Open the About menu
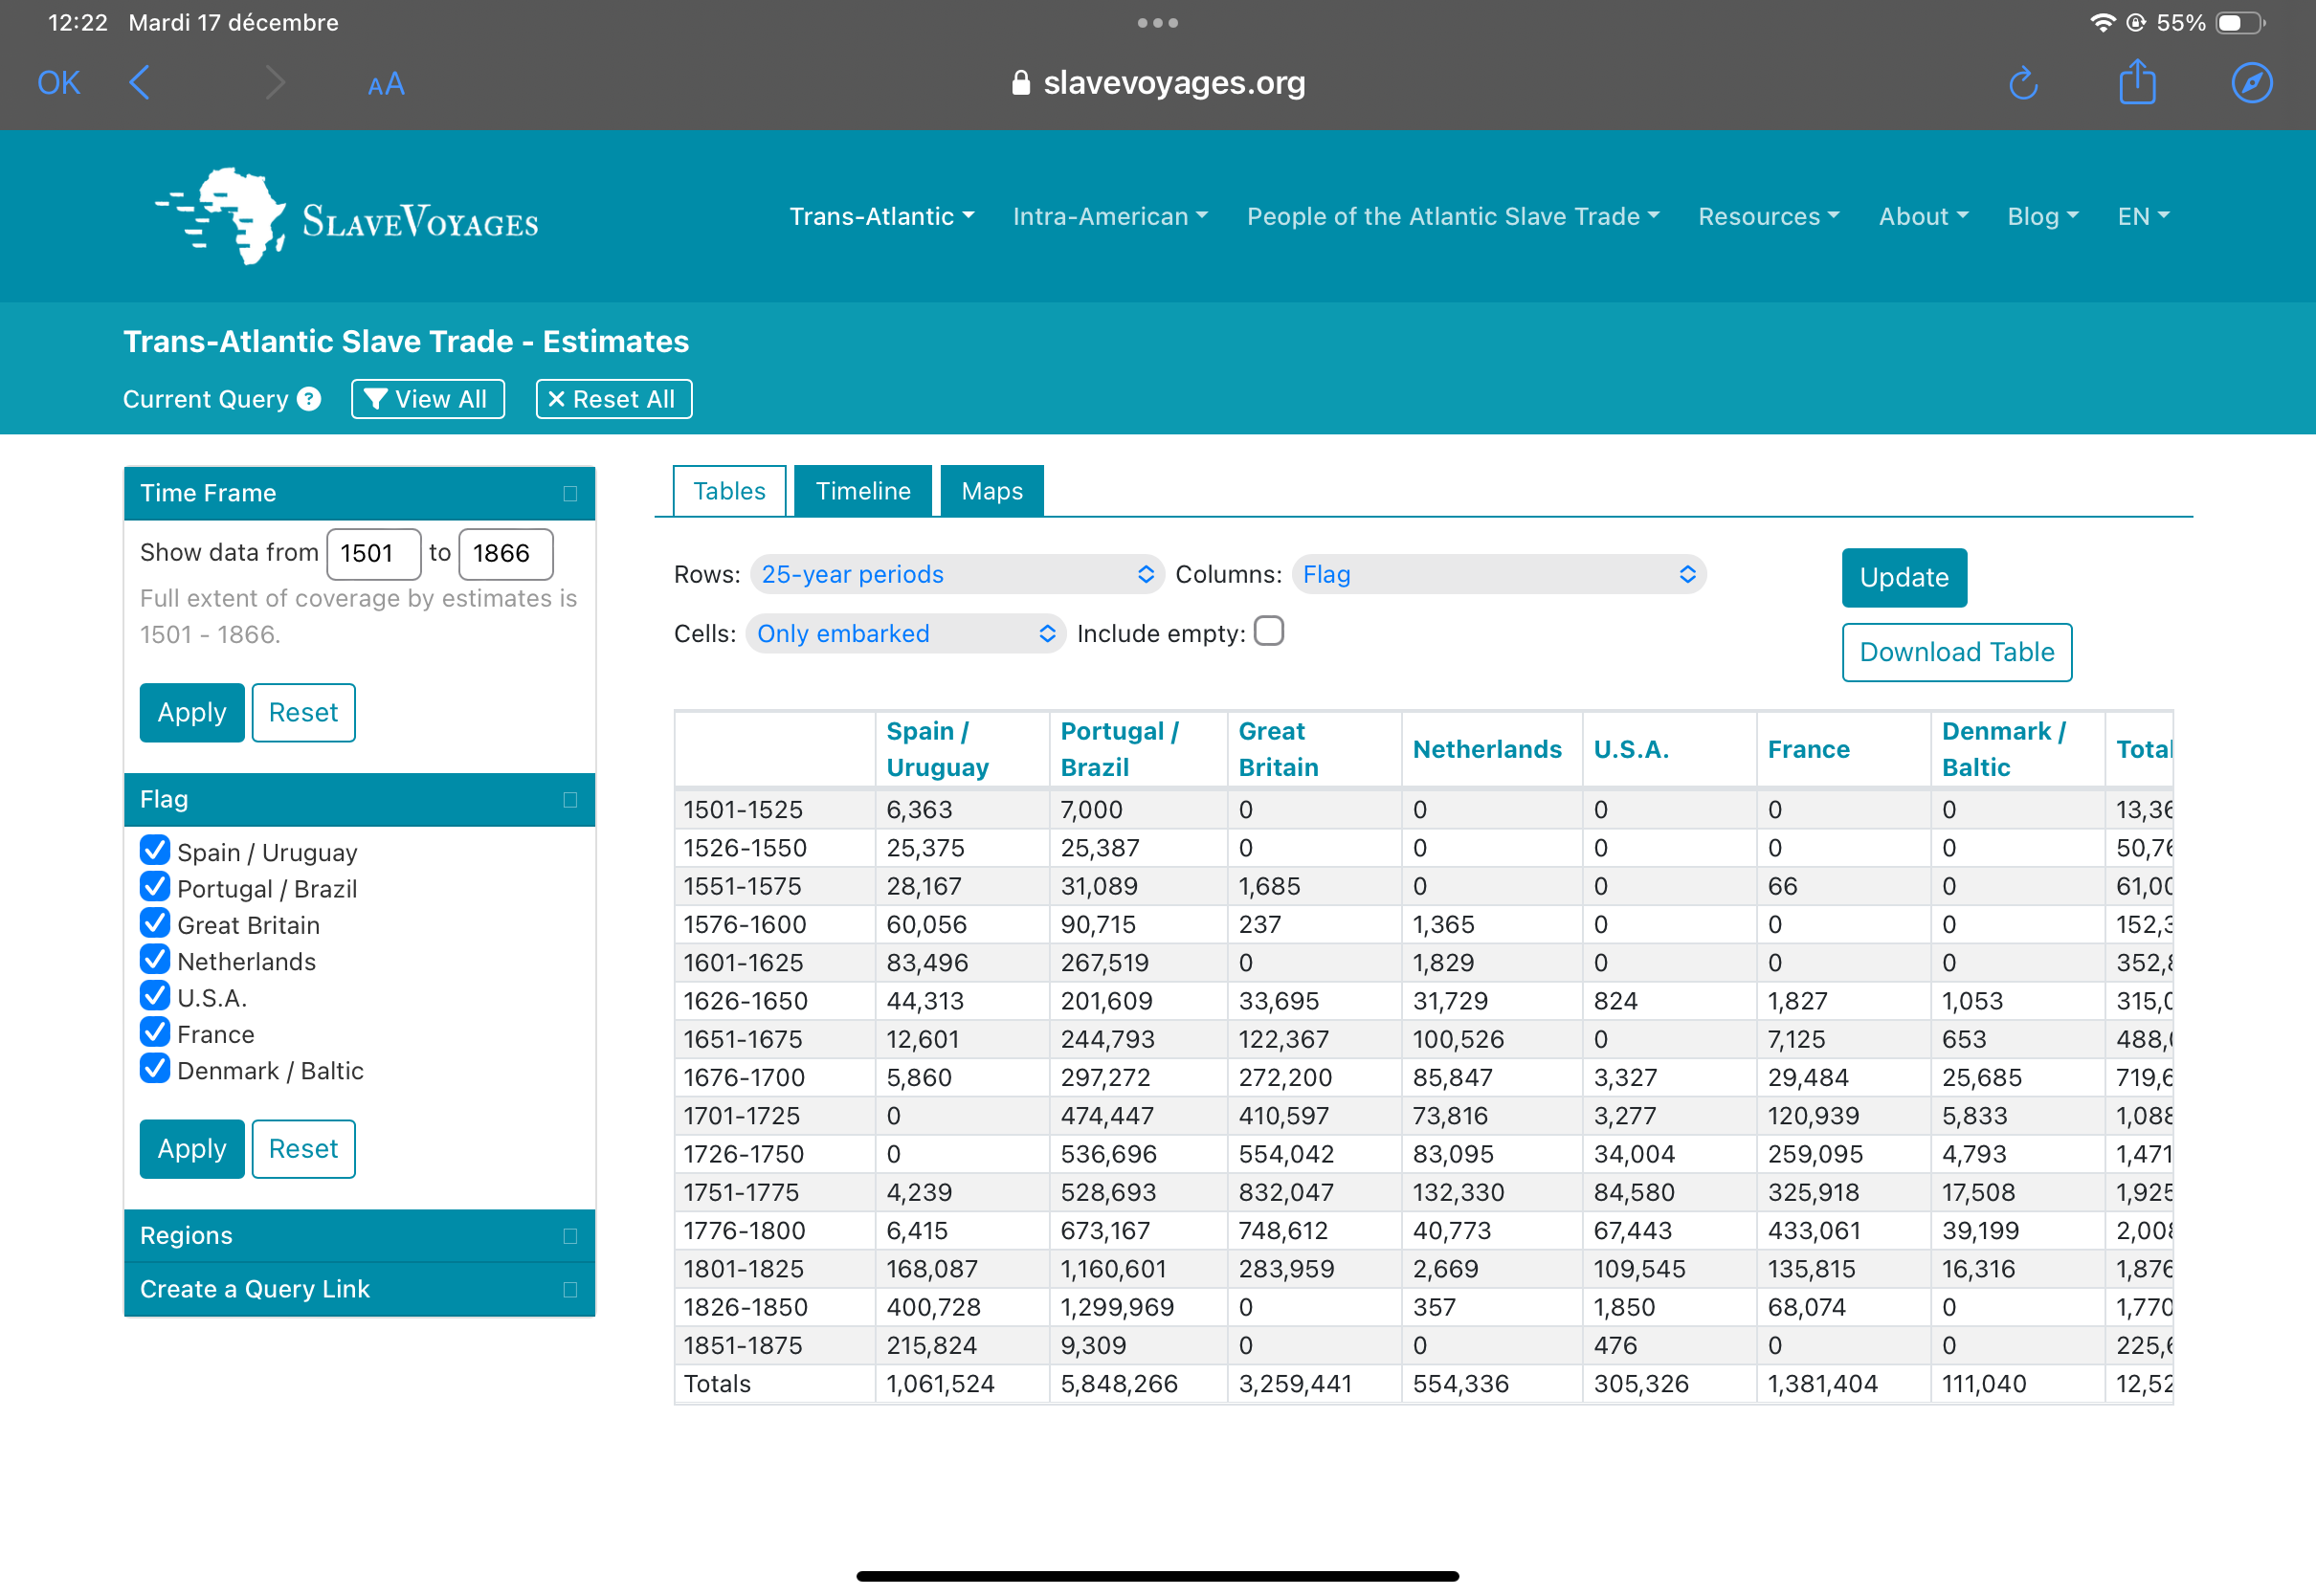This screenshot has width=2316, height=1596. (1923, 216)
